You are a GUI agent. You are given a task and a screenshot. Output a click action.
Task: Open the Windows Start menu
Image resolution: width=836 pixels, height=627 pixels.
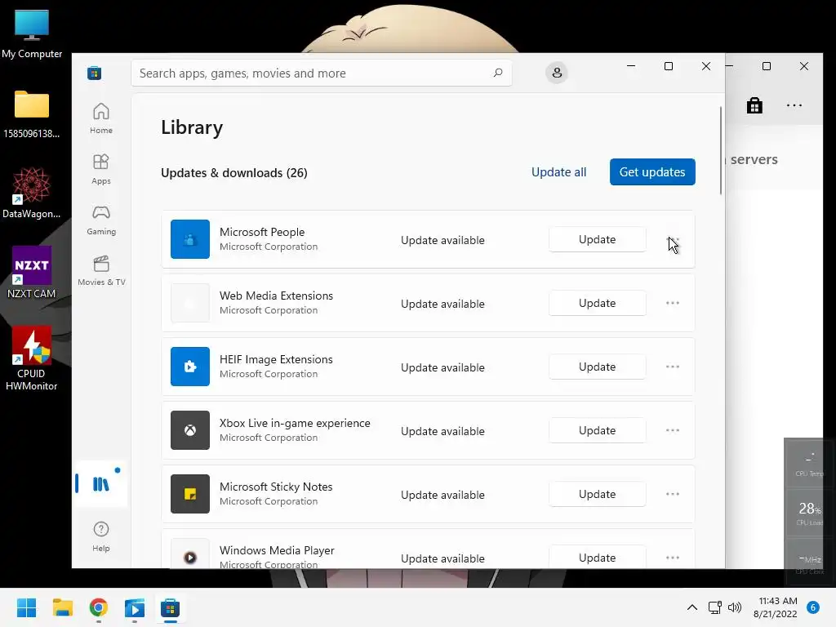pyautogui.click(x=26, y=607)
